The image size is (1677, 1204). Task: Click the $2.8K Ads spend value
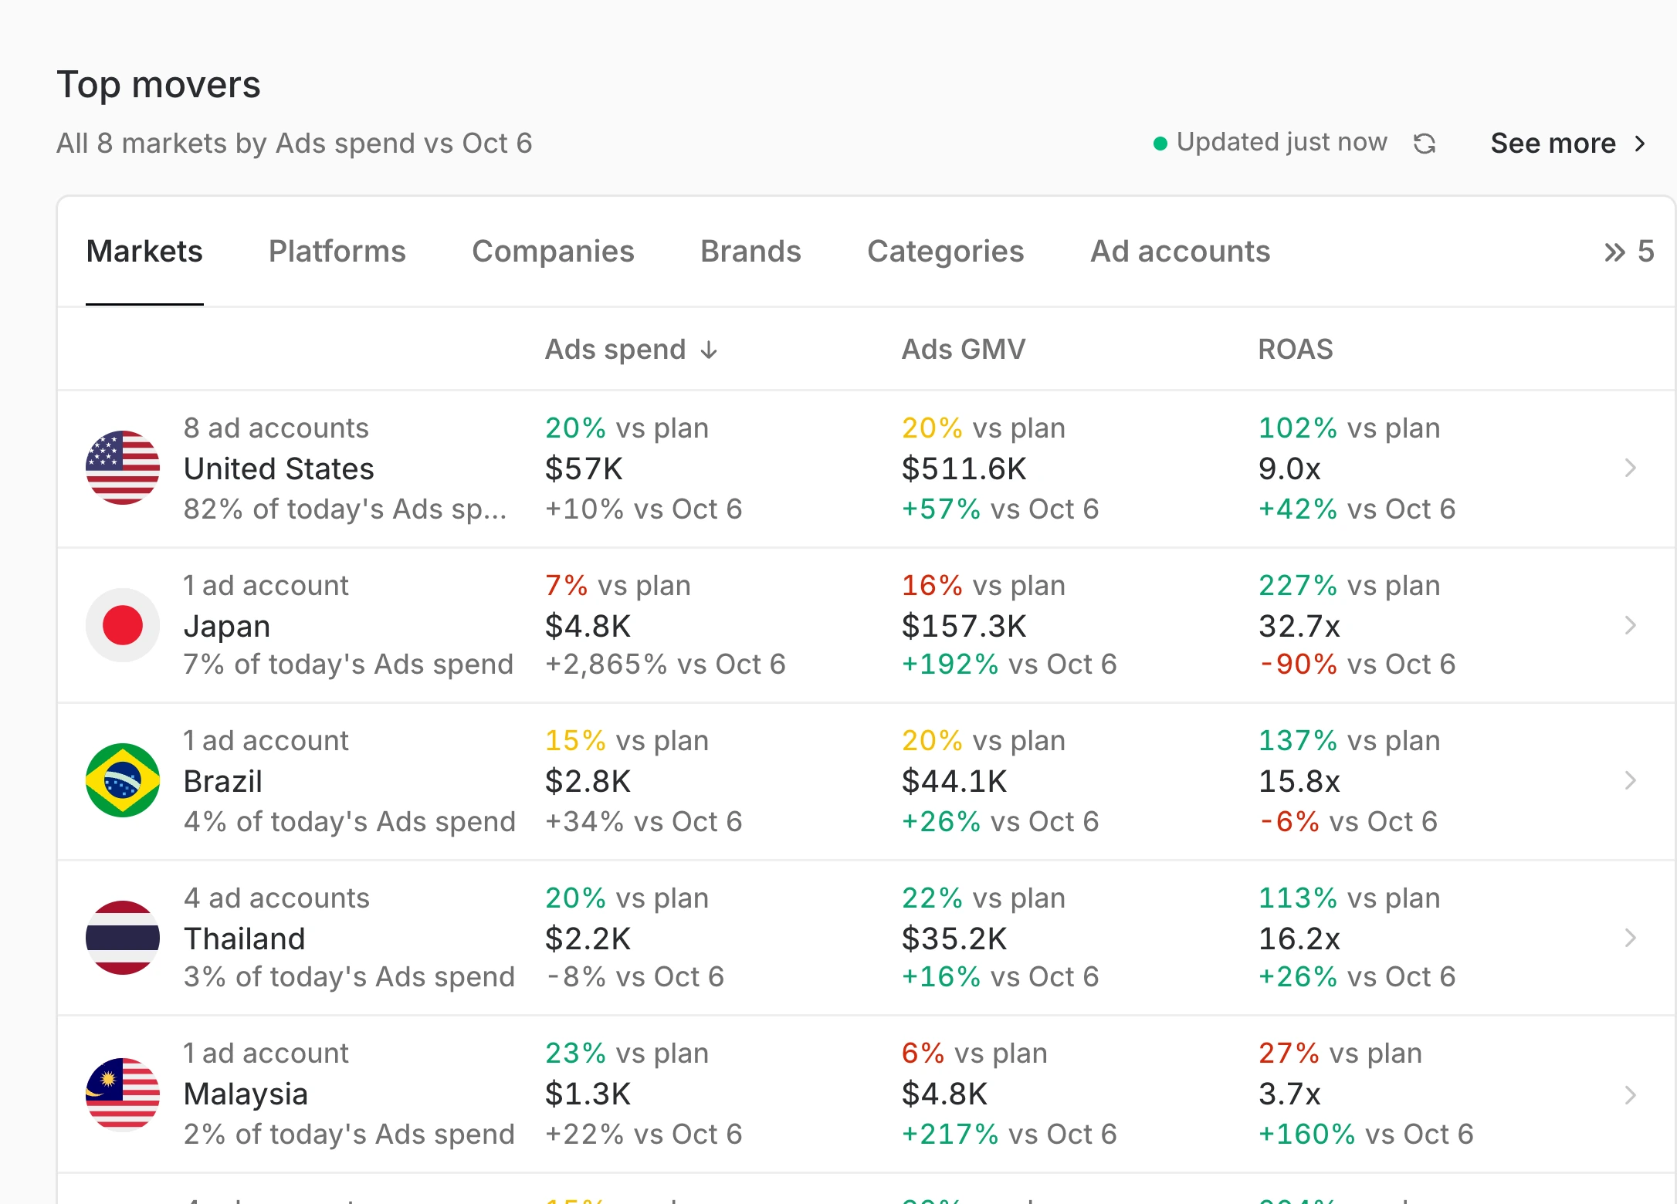588,781
